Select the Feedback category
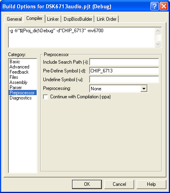 pos(19,72)
